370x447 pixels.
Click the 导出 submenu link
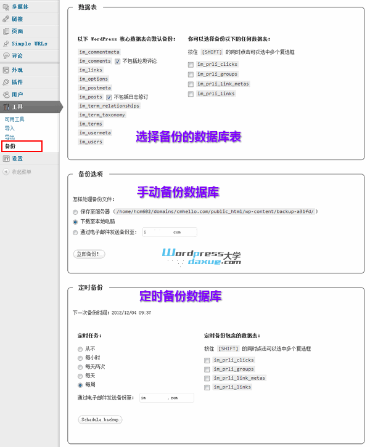[9, 137]
